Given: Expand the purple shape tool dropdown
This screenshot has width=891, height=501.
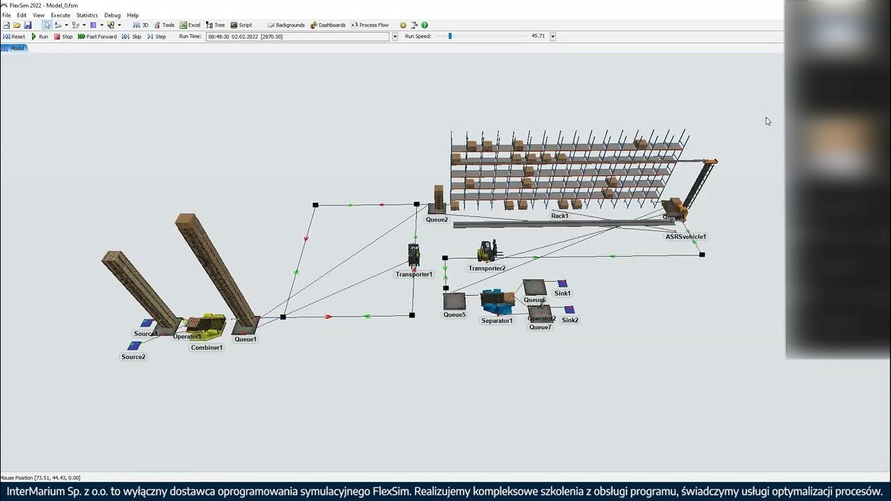Looking at the screenshot, I should [102, 25].
